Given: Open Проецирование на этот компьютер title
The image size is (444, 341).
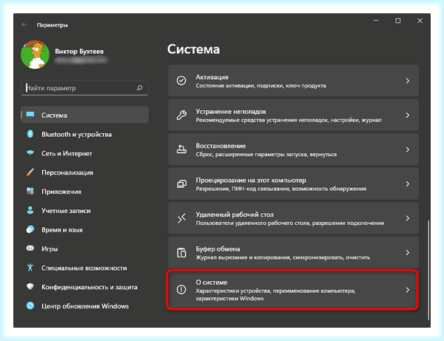Looking at the screenshot, I should pos(251,180).
